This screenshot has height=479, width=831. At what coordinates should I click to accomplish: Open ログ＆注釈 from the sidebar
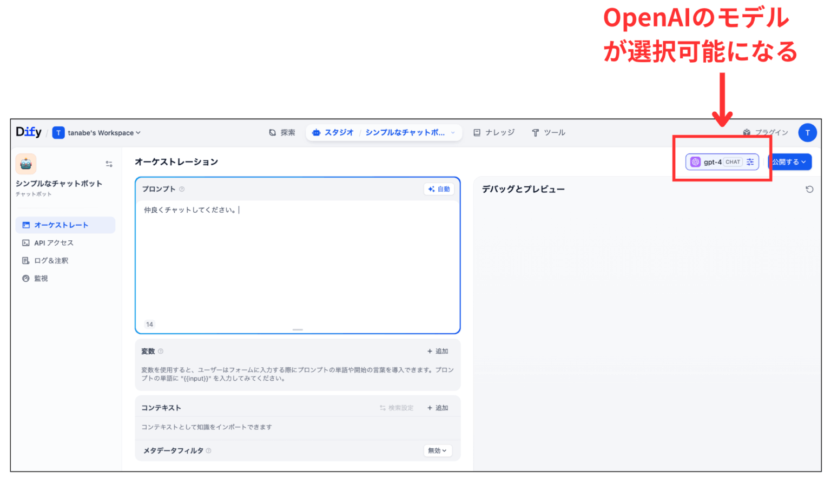pos(51,260)
